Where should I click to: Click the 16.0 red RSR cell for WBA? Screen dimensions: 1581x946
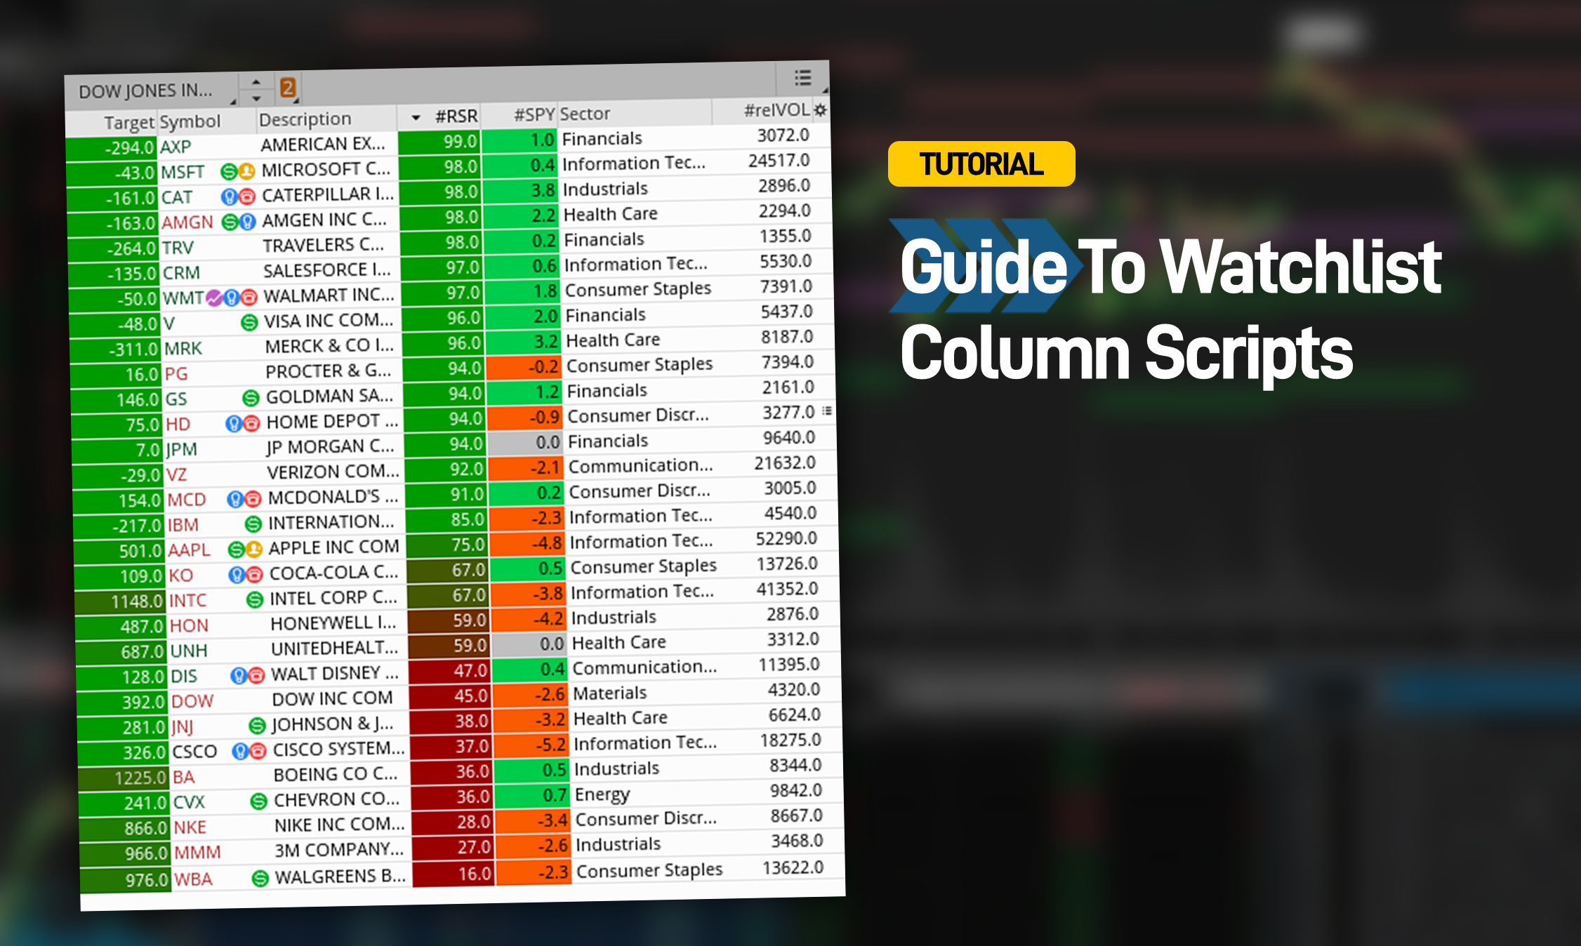454,874
